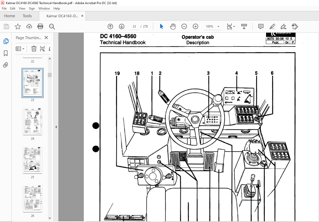Click the 'Description' subtitle text
The image size is (319, 222).
point(198,43)
